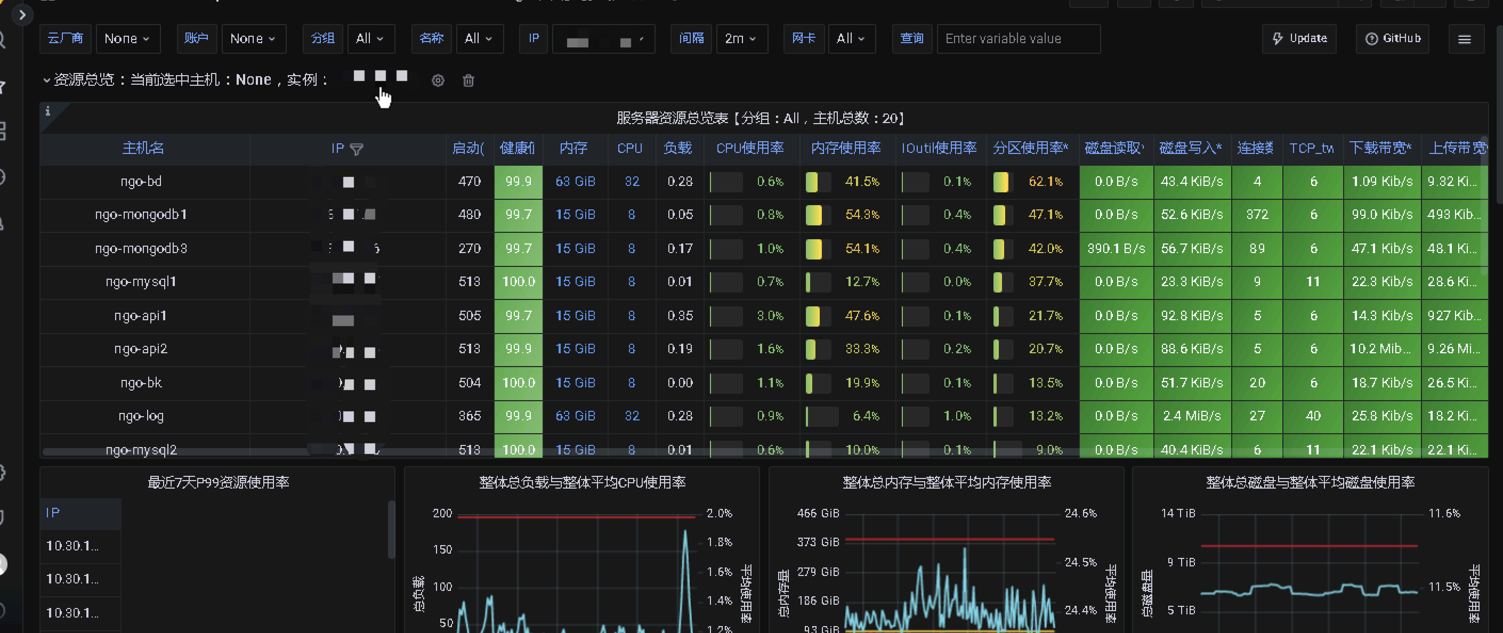Click hostname ngo-mongodb3
The height and width of the screenshot is (633, 1503).
(141, 249)
